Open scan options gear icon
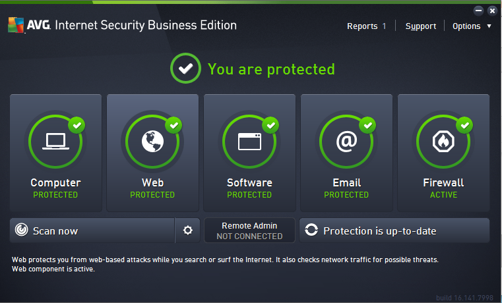The width and height of the screenshot is (502, 303). [187, 230]
